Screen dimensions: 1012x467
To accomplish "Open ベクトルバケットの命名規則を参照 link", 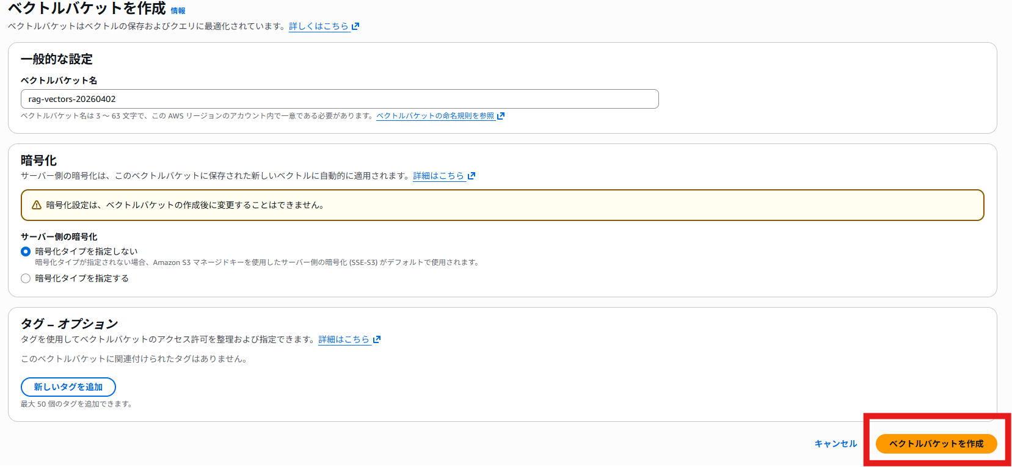I will coord(435,116).
